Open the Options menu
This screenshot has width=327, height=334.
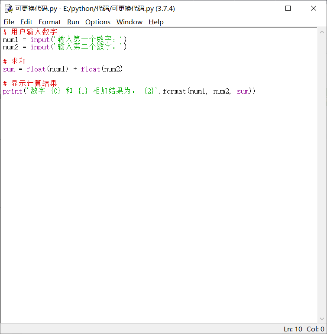(x=98, y=22)
